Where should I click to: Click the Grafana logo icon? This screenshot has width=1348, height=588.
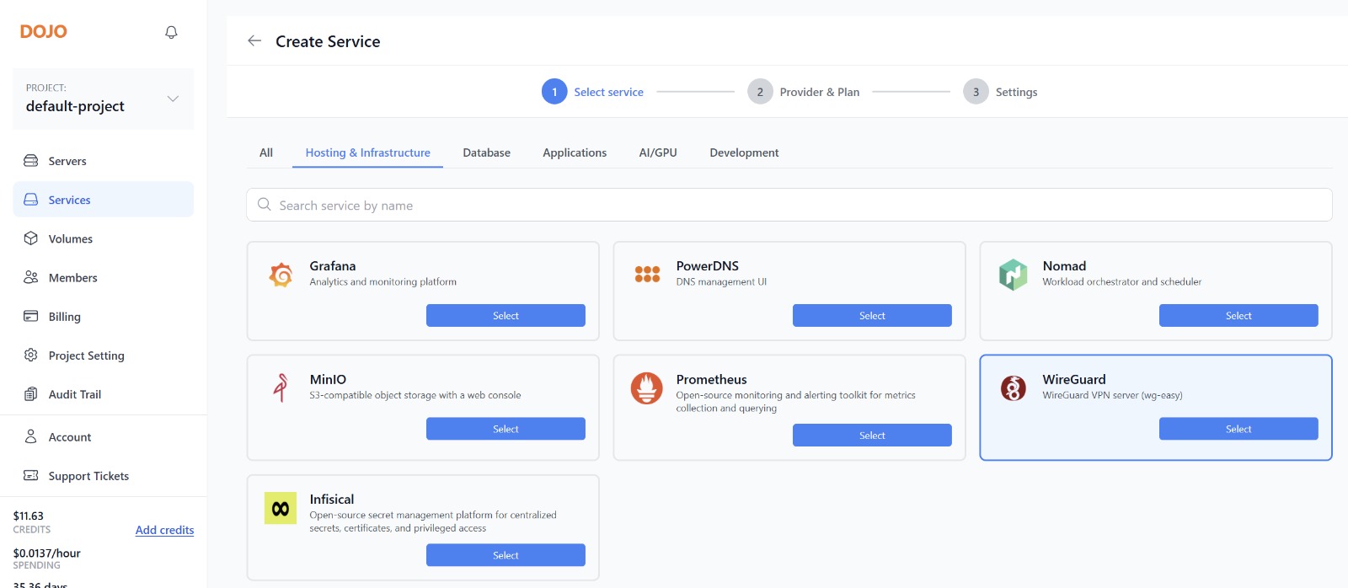pyautogui.click(x=281, y=275)
